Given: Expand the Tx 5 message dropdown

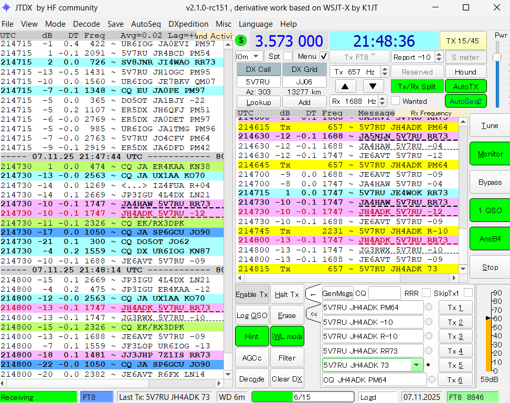Looking at the screenshot, I should click(417, 365).
